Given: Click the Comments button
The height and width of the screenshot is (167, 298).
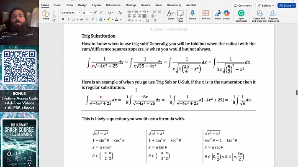Looking at the screenshot, I should [243, 5].
